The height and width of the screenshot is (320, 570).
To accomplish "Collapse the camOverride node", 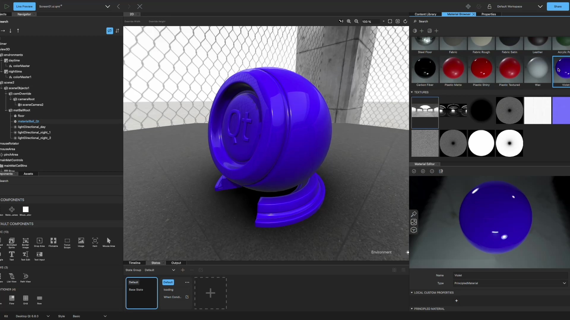I will click(x=6, y=94).
